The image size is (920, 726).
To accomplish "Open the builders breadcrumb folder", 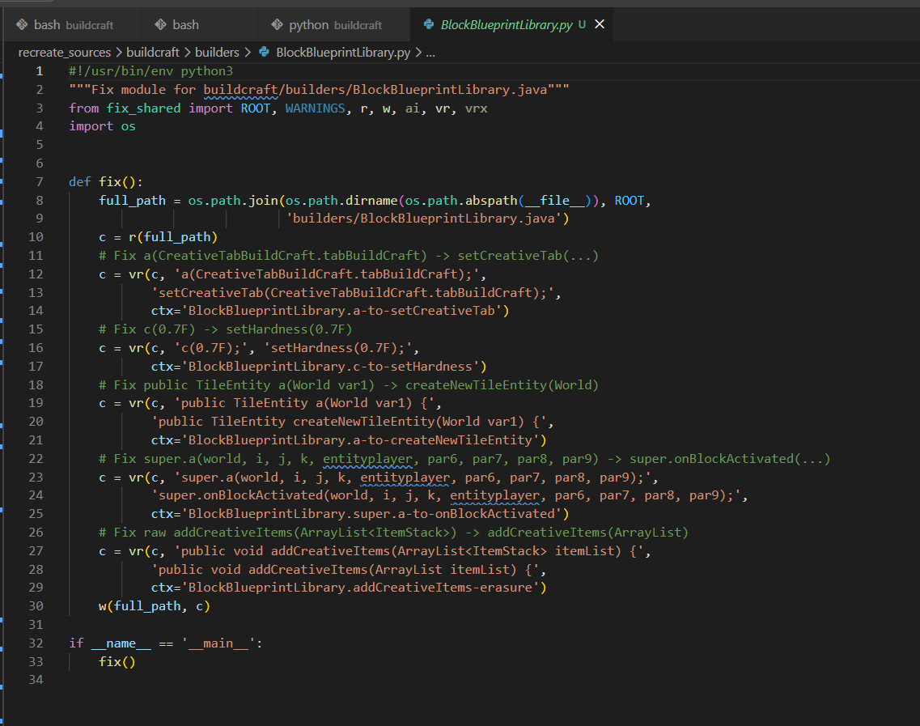I will 217,53.
